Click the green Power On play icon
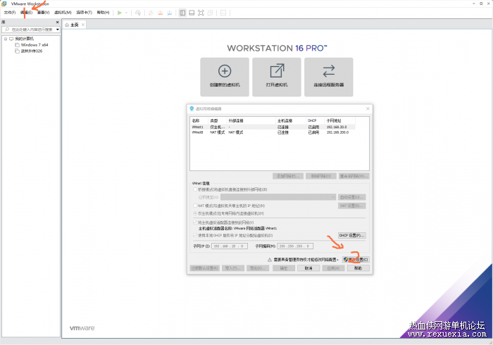 point(120,13)
